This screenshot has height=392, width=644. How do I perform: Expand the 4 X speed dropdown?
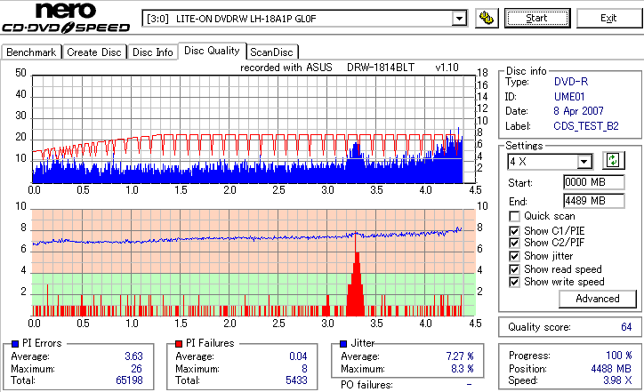point(584,162)
